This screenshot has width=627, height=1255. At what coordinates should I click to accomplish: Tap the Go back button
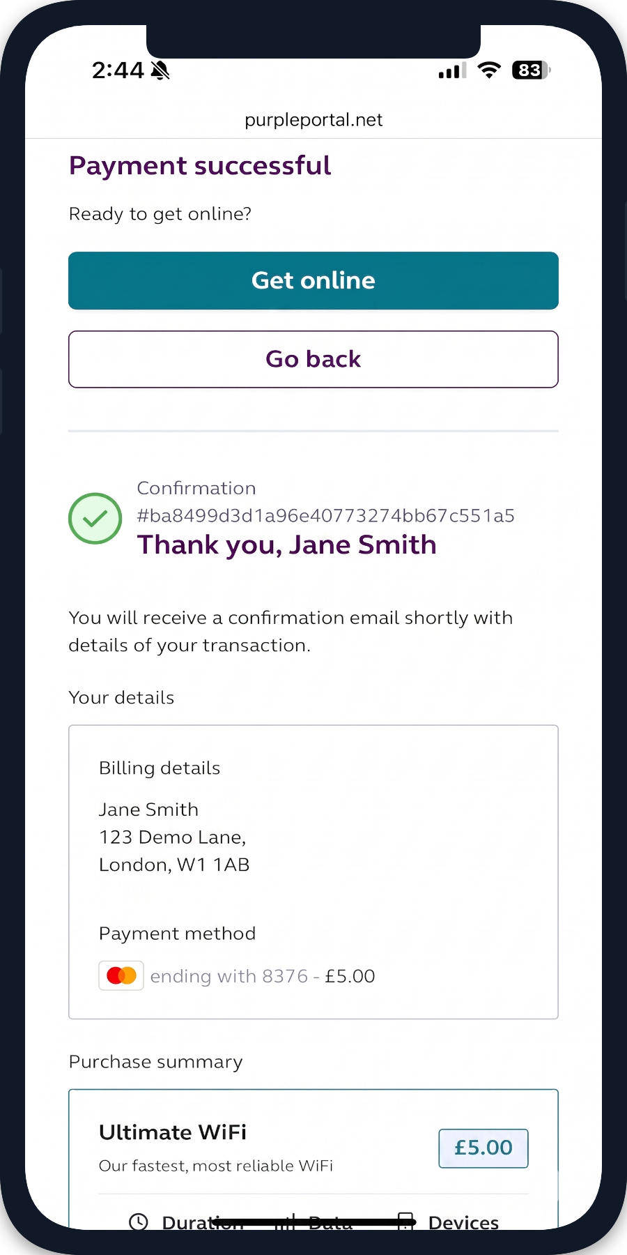point(313,359)
